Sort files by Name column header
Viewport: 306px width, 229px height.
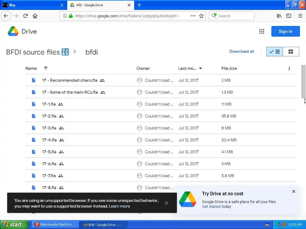pos(31,68)
